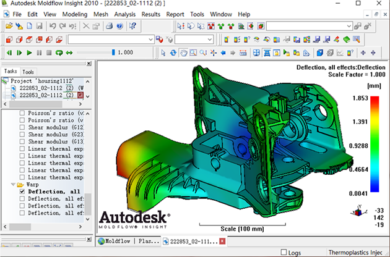Switch to the Tools tab
The width and height of the screenshot is (390, 257).
[28, 72]
